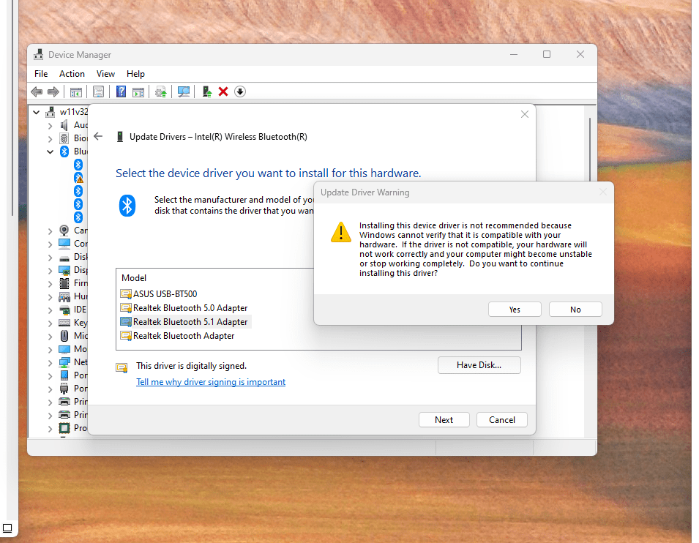The height and width of the screenshot is (543, 699).
Task: Click the Have Disk... button
Action: [x=479, y=365]
